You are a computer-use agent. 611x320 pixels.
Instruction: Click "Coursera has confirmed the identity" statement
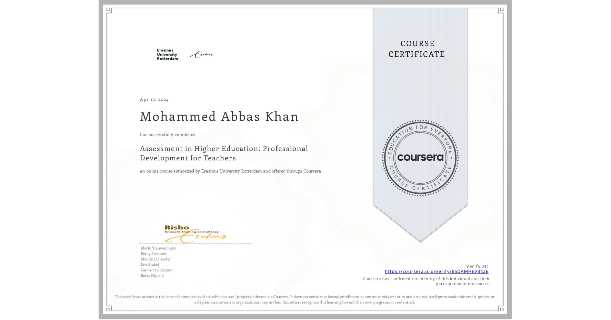pyautogui.click(x=426, y=281)
